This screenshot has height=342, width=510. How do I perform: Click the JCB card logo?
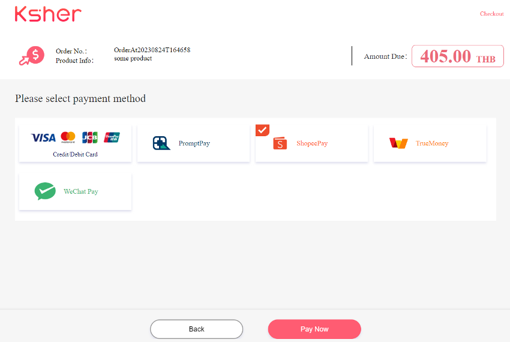tap(90, 137)
